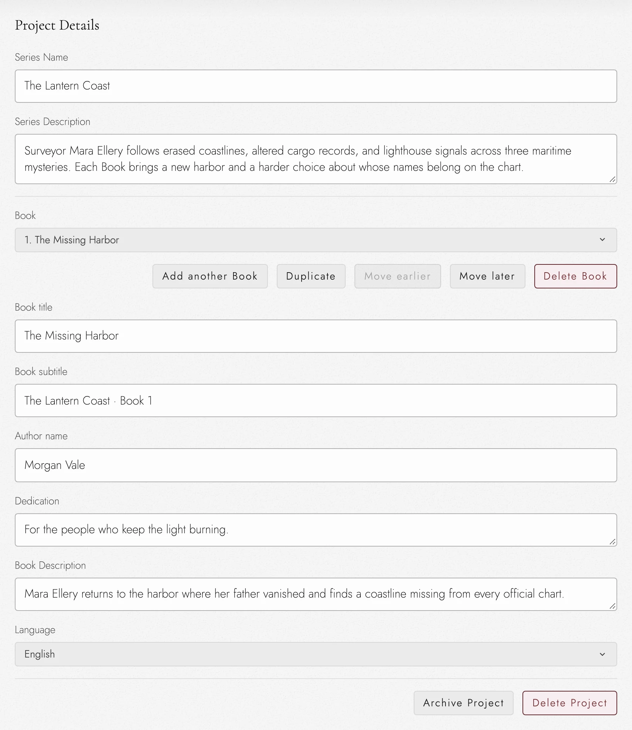Click into the Author name field
Image resolution: width=632 pixels, height=730 pixels.
pos(316,465)
